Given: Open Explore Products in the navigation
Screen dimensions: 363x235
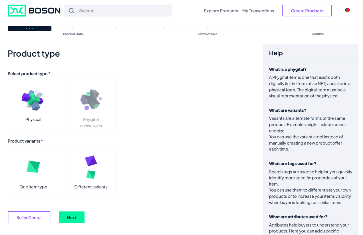Looking at the screenshot, I should point(221,11).
